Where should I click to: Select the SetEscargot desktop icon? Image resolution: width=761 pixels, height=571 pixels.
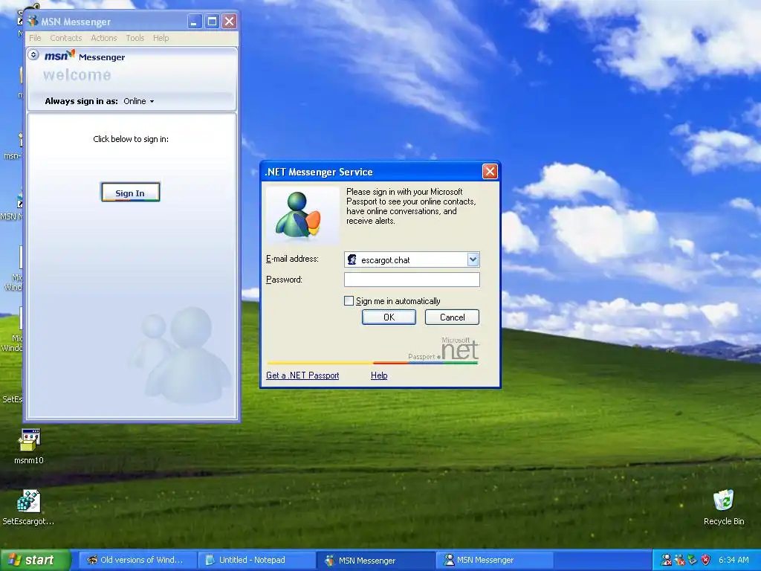click(x=28, y=507)
